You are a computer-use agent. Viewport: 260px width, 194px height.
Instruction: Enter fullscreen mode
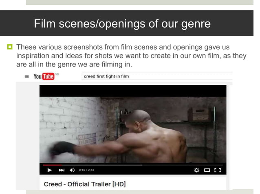point(218,170)
